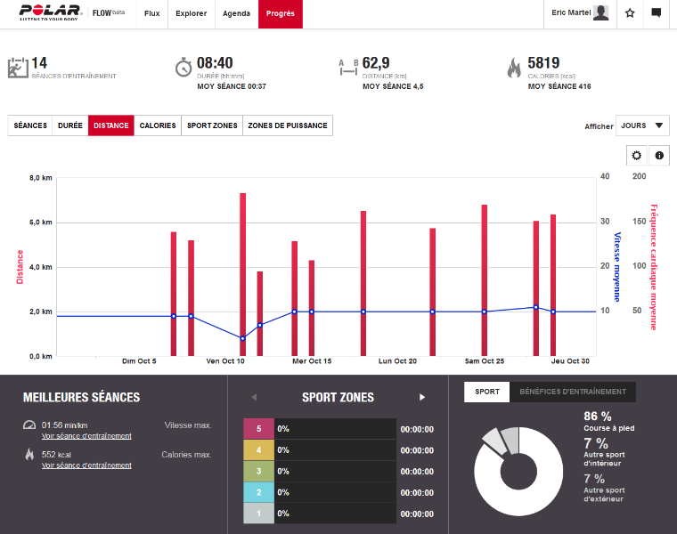Switch chart to Séances view
Viewport: 677px width, 534px height.
[x=30, y=125]
